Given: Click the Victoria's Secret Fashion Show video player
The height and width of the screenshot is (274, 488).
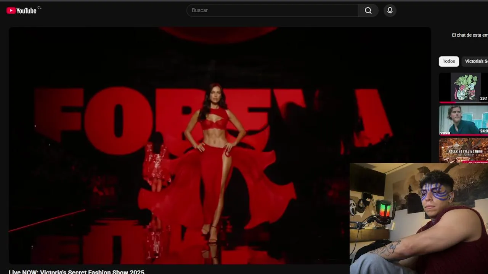Looking at the screenshot, I should pos(220,145).
